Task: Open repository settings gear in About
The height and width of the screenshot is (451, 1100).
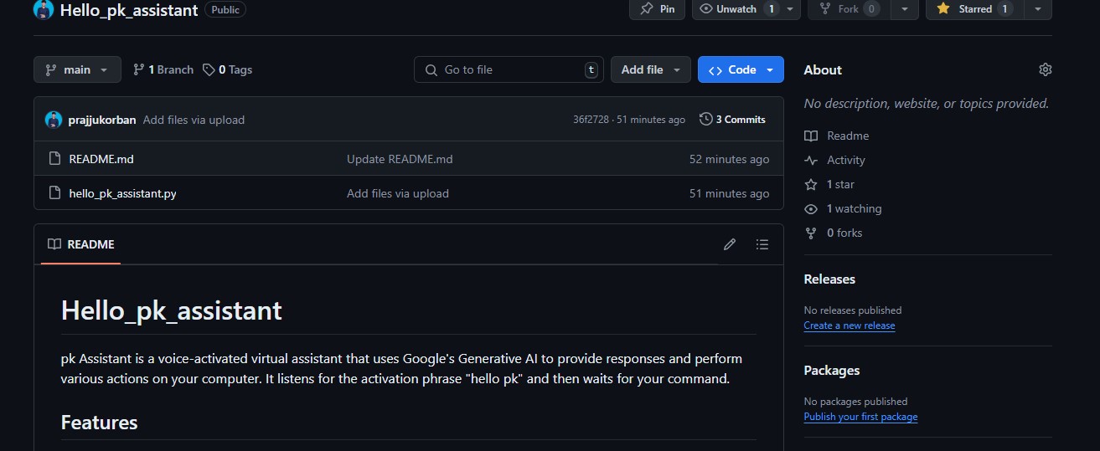Action: point(1045,69)
